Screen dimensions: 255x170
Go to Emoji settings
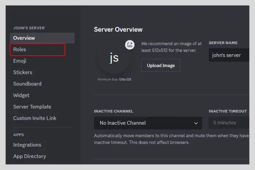coord(20,61)
